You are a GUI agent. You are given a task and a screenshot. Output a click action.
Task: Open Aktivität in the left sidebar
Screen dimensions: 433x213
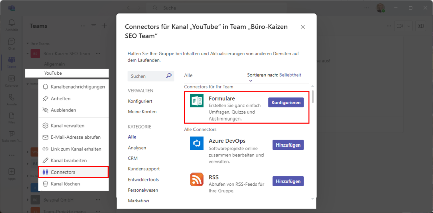[x=12, y=22]
